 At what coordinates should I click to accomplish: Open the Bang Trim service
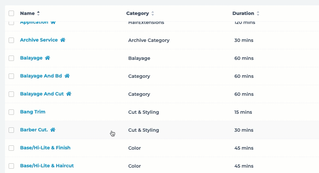[33, 112]
